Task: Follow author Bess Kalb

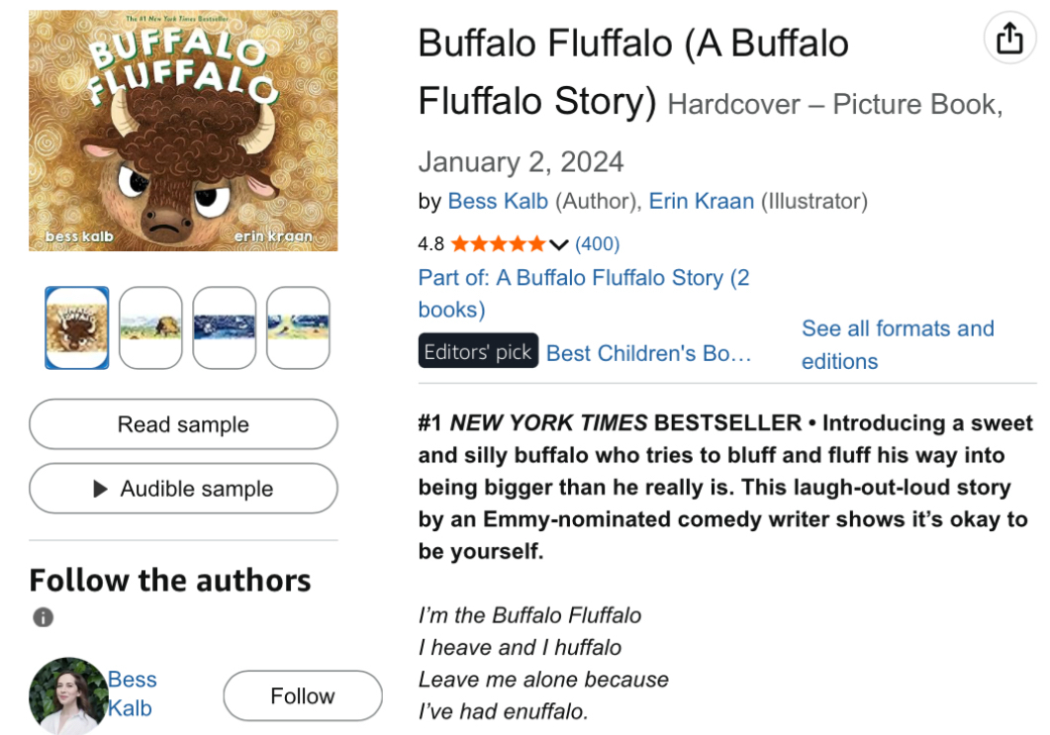Action: 302,695
